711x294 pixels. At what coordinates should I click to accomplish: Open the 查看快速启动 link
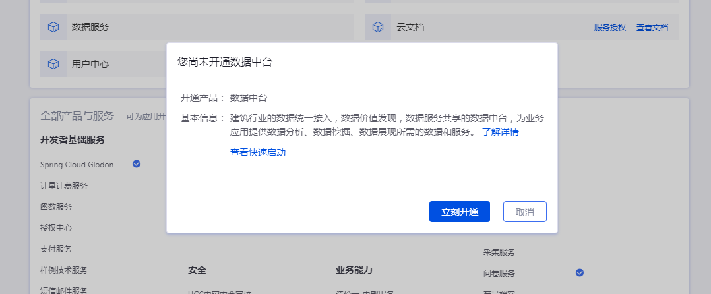tap(258, 152)
